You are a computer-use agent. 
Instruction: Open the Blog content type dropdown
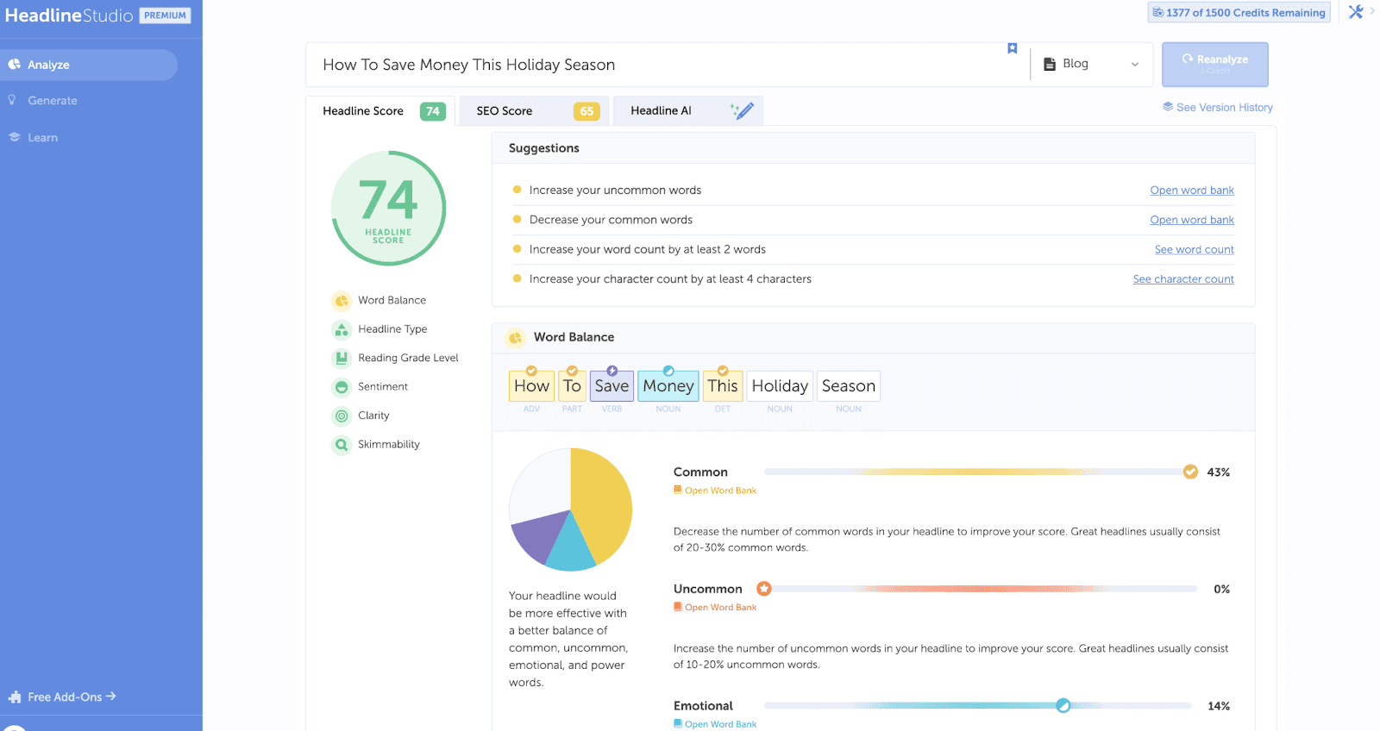point(1092,65)
